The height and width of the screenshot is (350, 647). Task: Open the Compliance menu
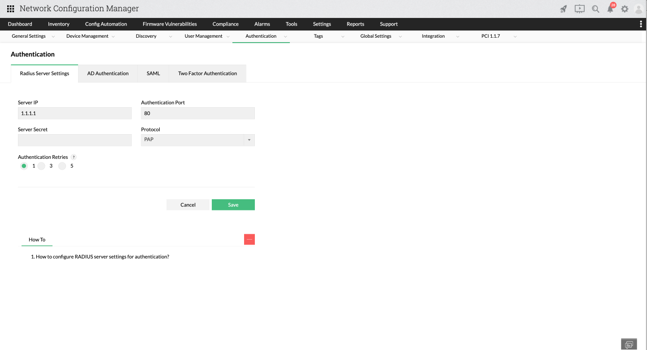[x=226, y=24]
